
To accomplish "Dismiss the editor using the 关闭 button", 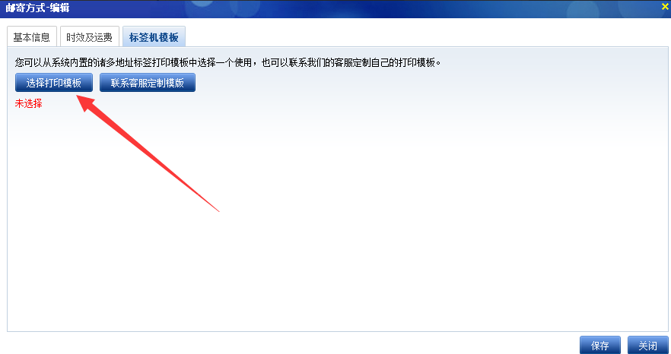I will pos(648,345).
